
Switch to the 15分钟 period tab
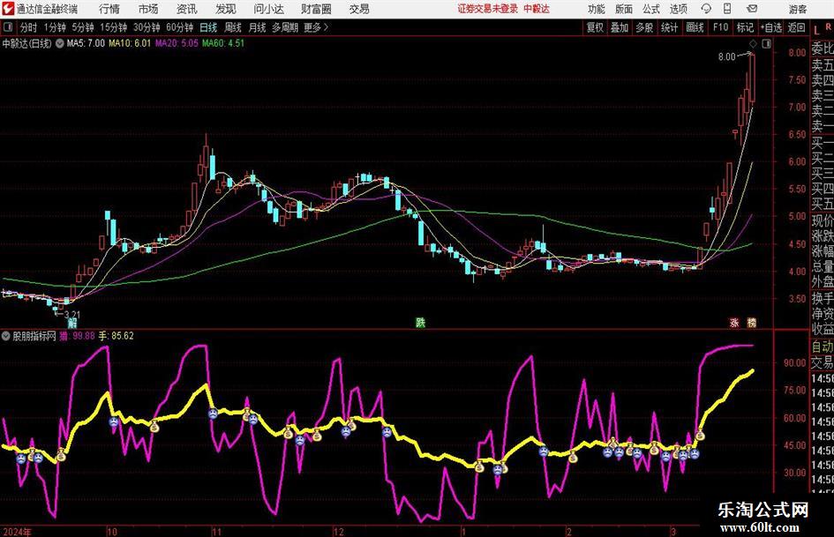coord(114,27)
